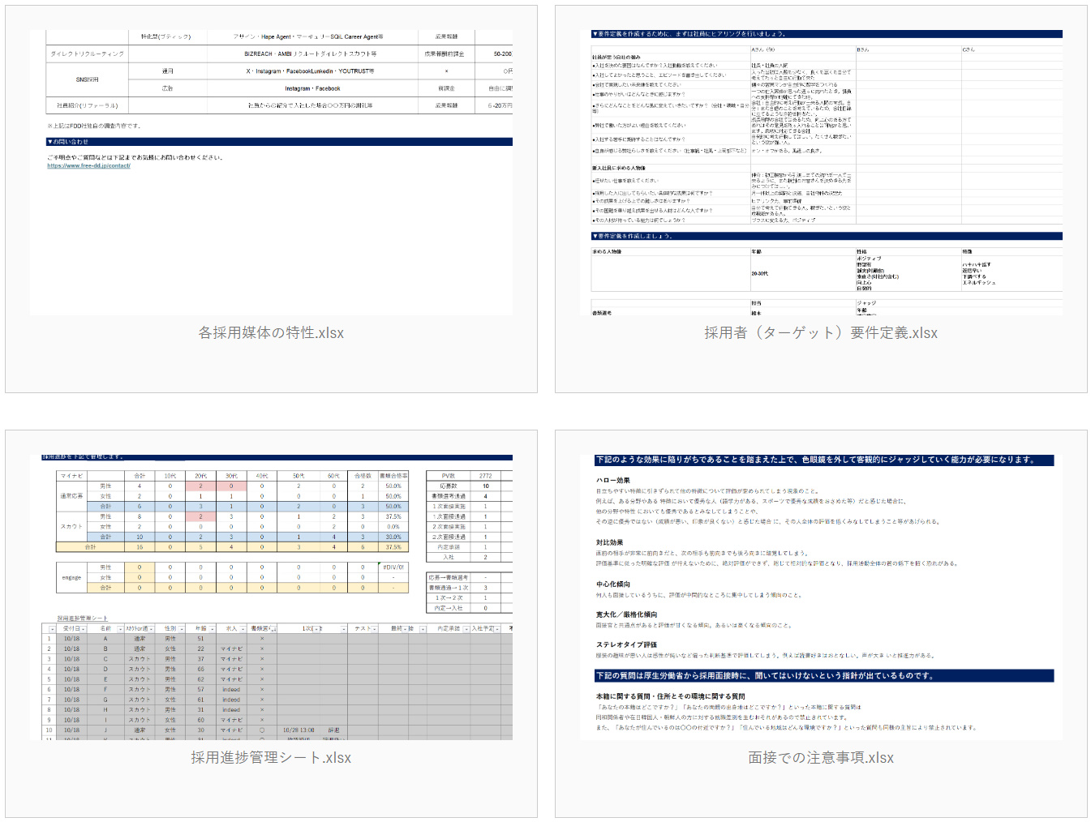
Task: Select the SNS採用 cell
Action: [x=88, y=79]
